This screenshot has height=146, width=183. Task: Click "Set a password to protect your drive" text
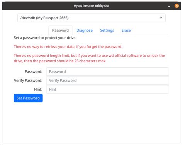point(45,38)
